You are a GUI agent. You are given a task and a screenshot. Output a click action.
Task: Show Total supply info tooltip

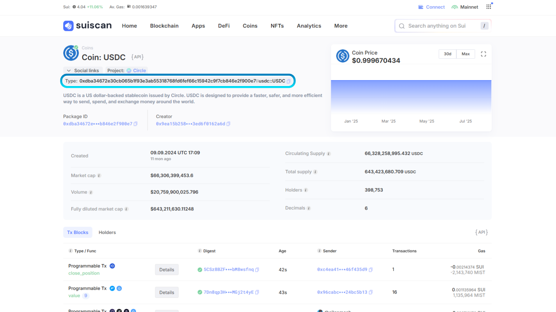(315, 172)
